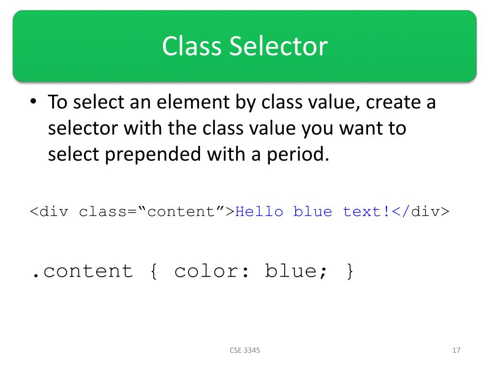Click the .content selector in CSS rule
Screen dimensions: 490x367
[x=82, y=270]
